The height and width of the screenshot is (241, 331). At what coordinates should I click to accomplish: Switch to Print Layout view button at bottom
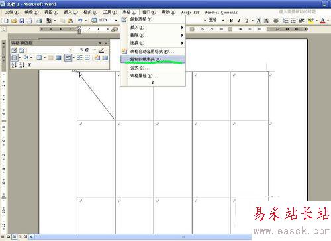point(14,237)
